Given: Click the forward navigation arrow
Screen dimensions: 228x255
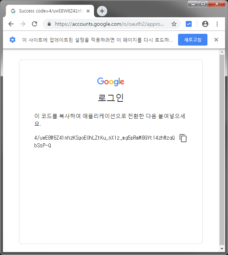Looking at the screenshot, I should (23, 24).
